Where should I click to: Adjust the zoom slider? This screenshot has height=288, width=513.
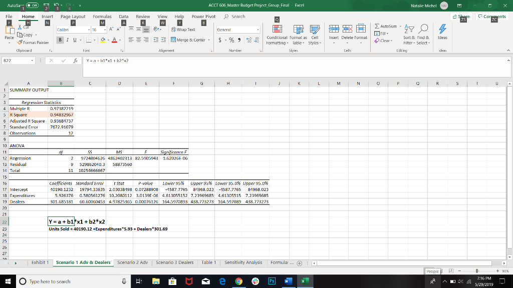click(477, 271)
